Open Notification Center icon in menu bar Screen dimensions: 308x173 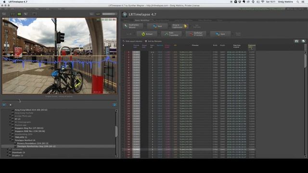point(303,2)
